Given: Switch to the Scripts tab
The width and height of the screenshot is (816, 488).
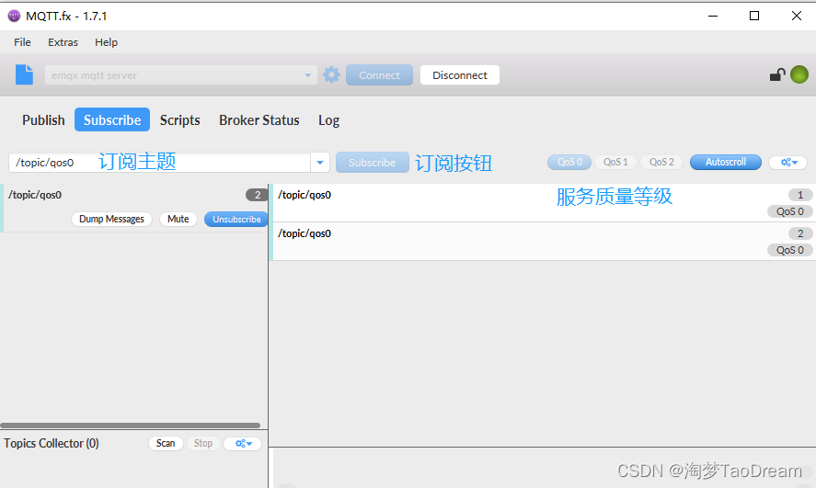Looking at the screenshot, I should 179,120.
